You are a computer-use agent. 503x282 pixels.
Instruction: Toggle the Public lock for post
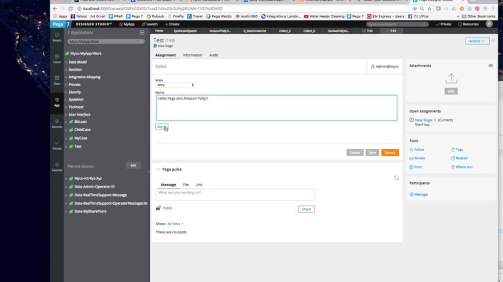pos(158,208)
